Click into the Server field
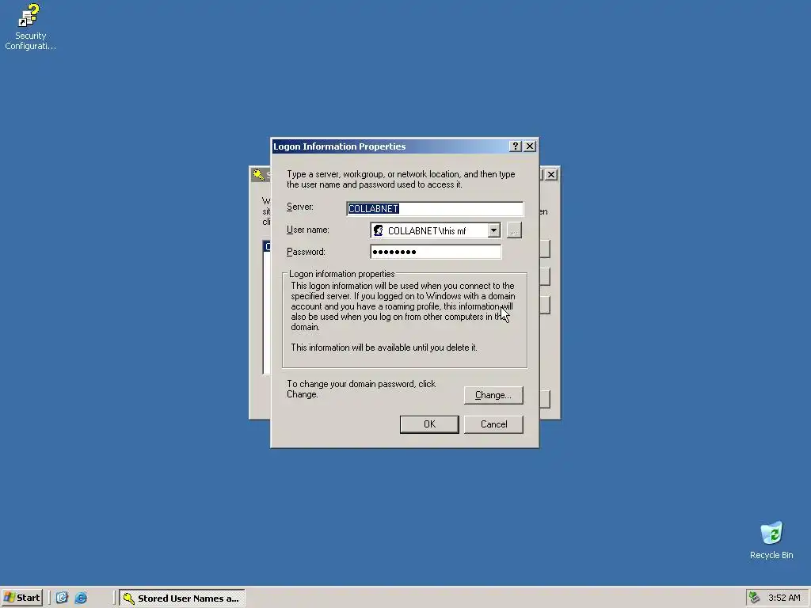This screenshot has height=608, width=811. coord(435,208)
